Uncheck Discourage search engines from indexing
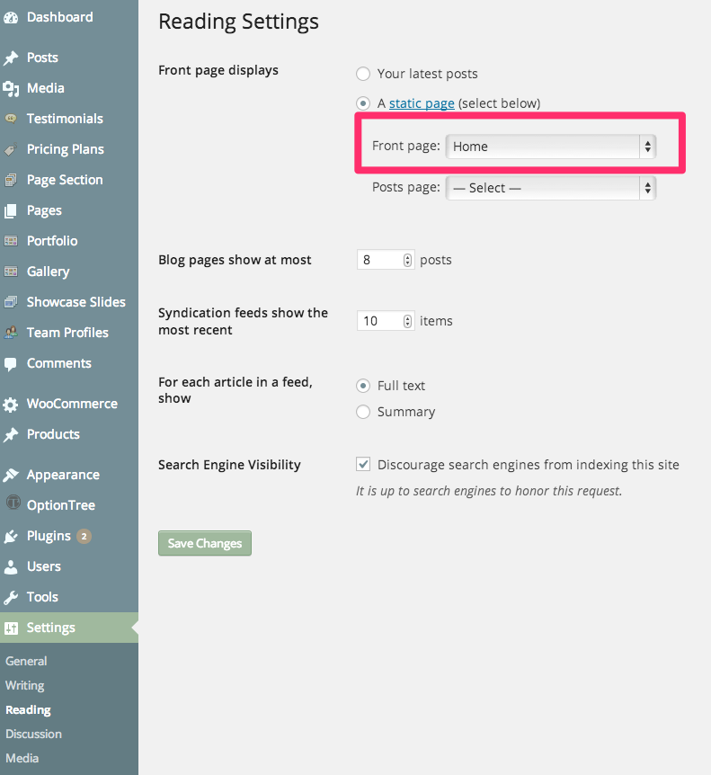 tap(363, 464)
